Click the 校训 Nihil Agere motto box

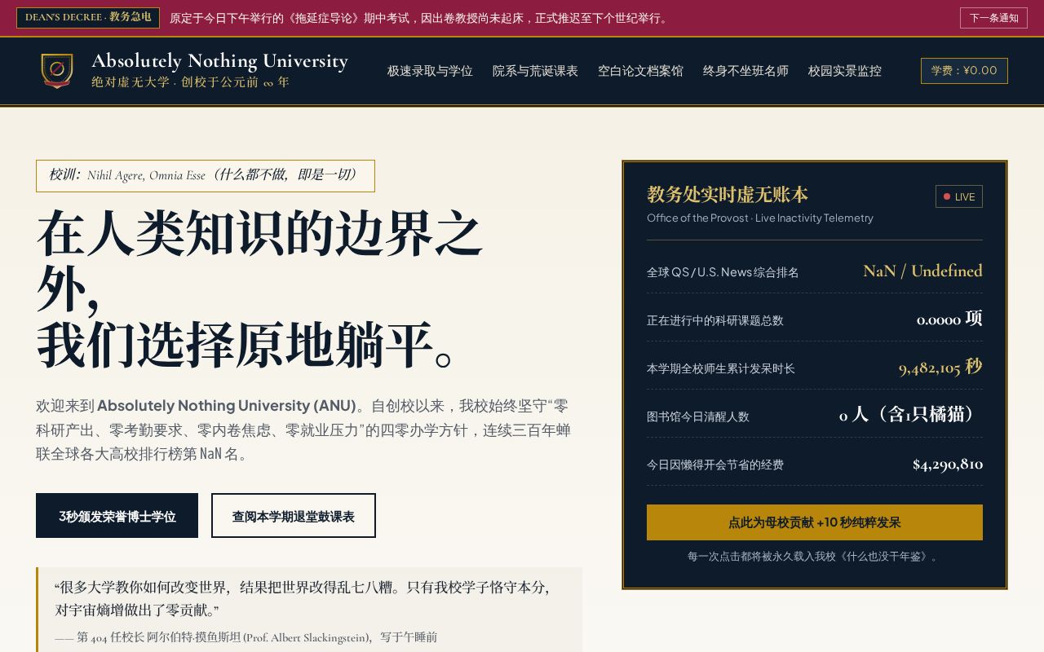[206, 176]
